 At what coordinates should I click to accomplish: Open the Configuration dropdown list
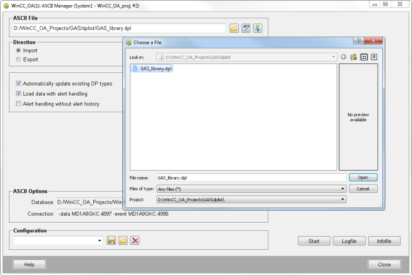(100, 240)
